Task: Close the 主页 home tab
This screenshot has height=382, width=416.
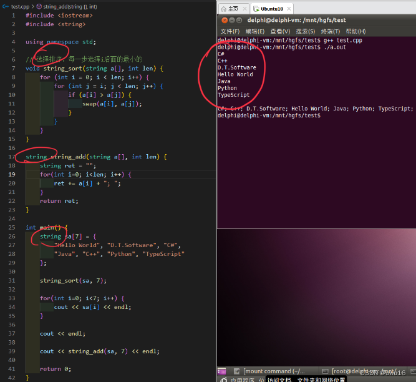Action: pos(244,9)
